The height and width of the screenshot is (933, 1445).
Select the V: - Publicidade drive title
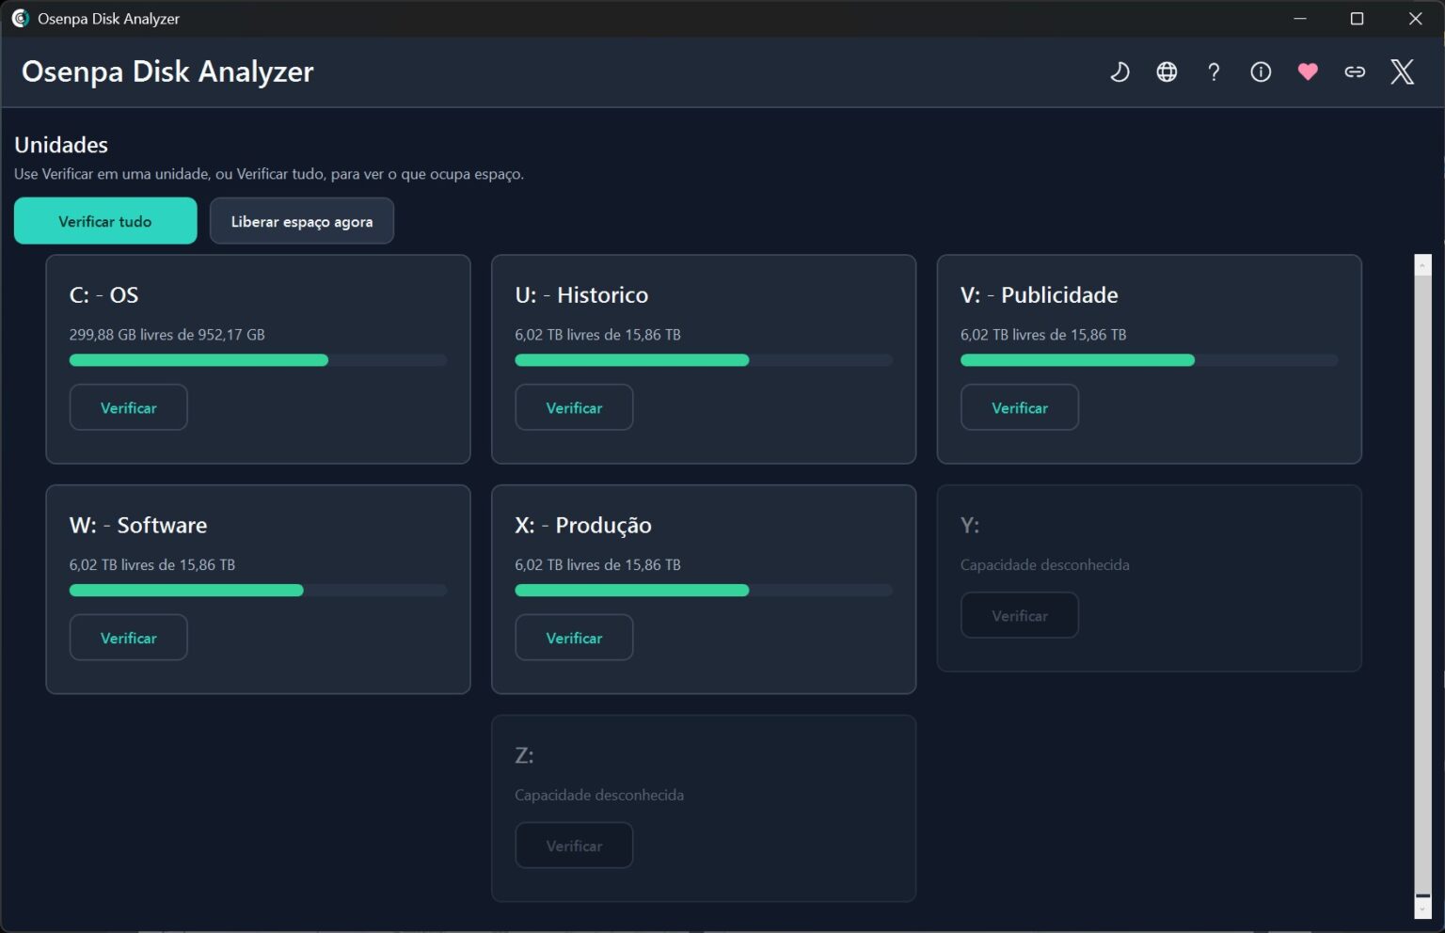click(1040, 295)
